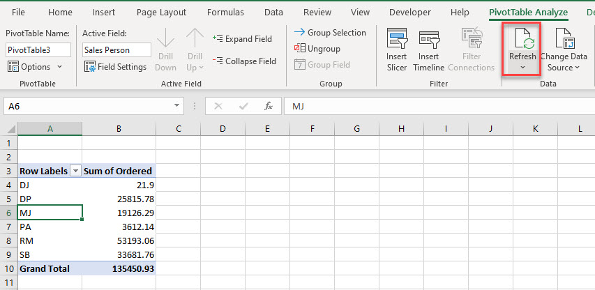Image resolution: width=595 pixels, height=290 pixels.
Task: Click the Group Selection command
Action: pos(330,33)
